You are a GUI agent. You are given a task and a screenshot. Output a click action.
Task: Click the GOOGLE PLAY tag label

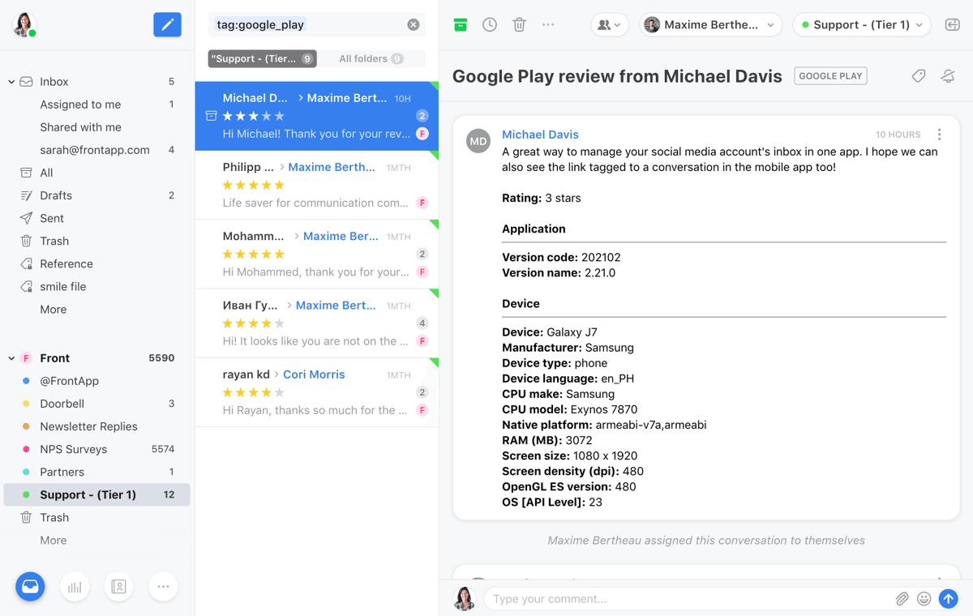[830, 76]
